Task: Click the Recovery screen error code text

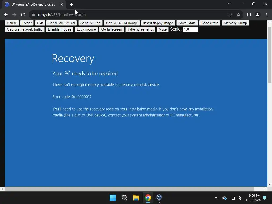Action: pyautogui.click(x=72, y=97)
